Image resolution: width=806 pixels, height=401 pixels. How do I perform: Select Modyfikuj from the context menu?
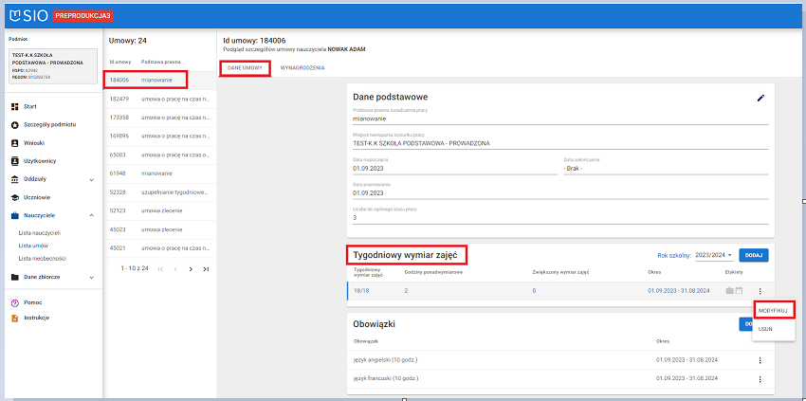pos(773,309)
